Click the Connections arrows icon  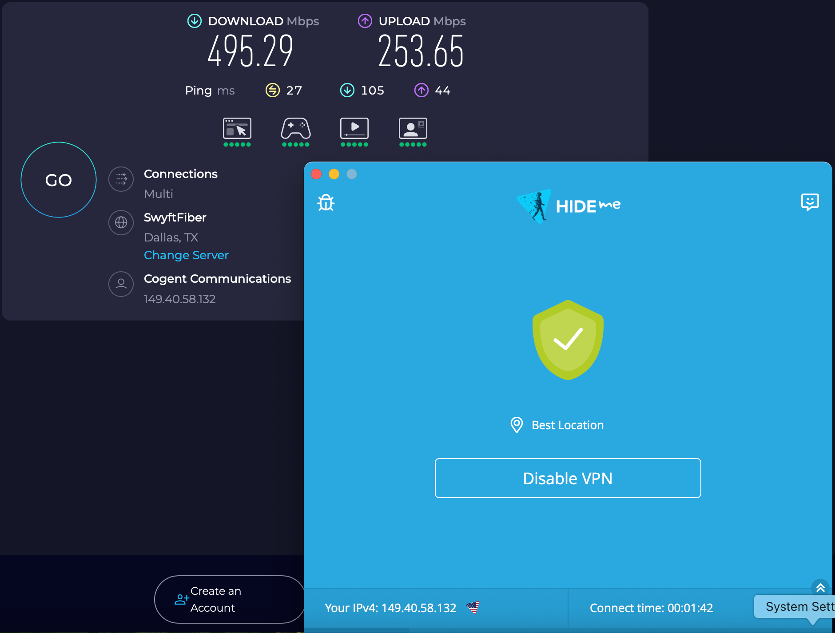click(x=121, y=179)
